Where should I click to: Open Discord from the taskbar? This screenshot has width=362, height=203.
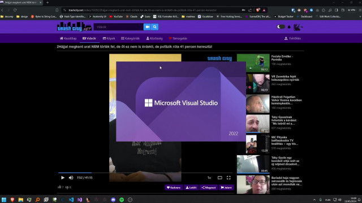coord(113,200)
